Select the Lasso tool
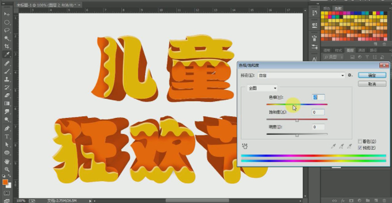 7,30
